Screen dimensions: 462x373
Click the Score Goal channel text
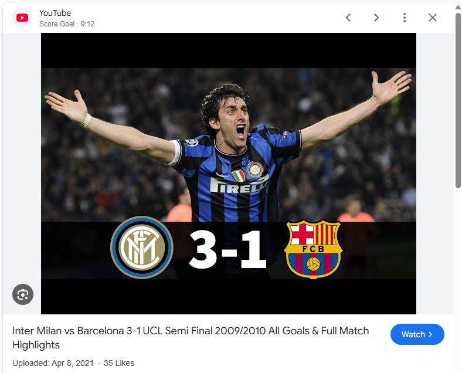57,24
